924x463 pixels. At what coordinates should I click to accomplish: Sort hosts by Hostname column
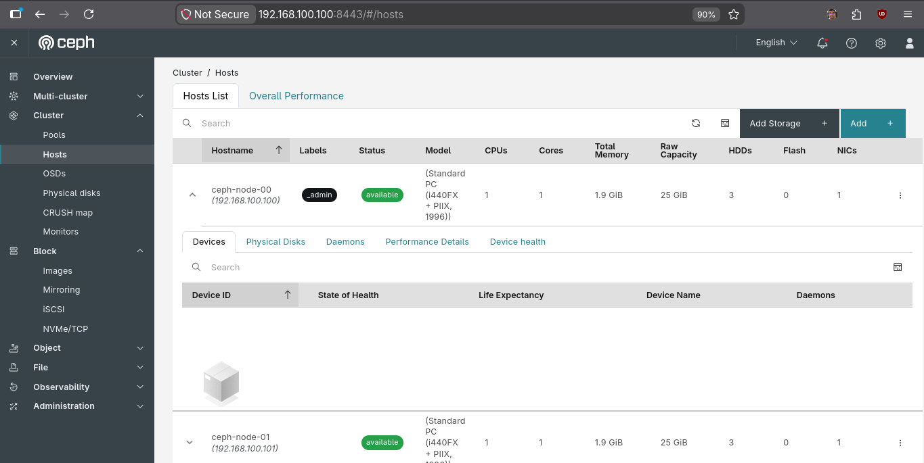pyautogui.click(x=246, y=150)
